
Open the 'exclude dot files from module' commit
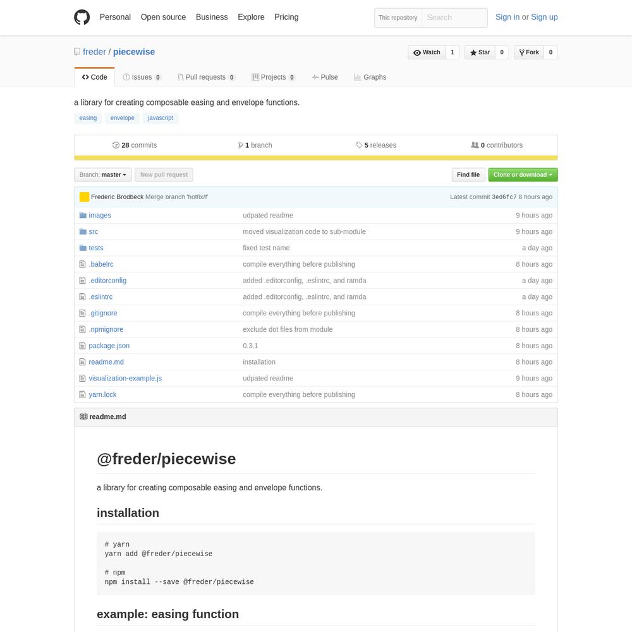288,329
